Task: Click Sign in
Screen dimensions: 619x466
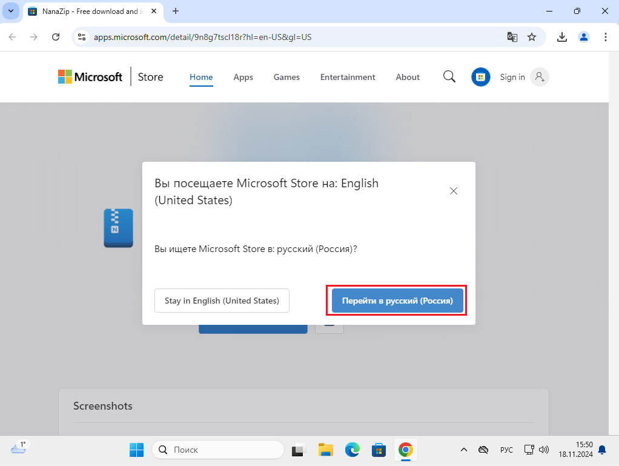Action: click(512, 77)
